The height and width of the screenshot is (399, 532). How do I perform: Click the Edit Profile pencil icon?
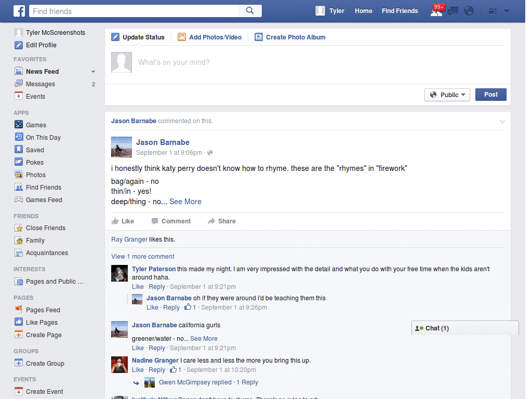(19, 45)
